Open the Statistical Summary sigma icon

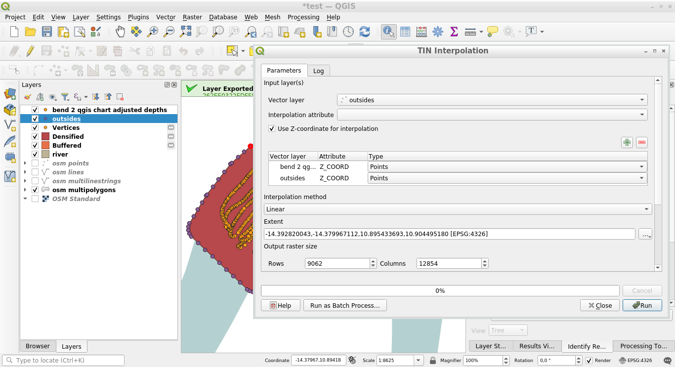click(454, 32)
